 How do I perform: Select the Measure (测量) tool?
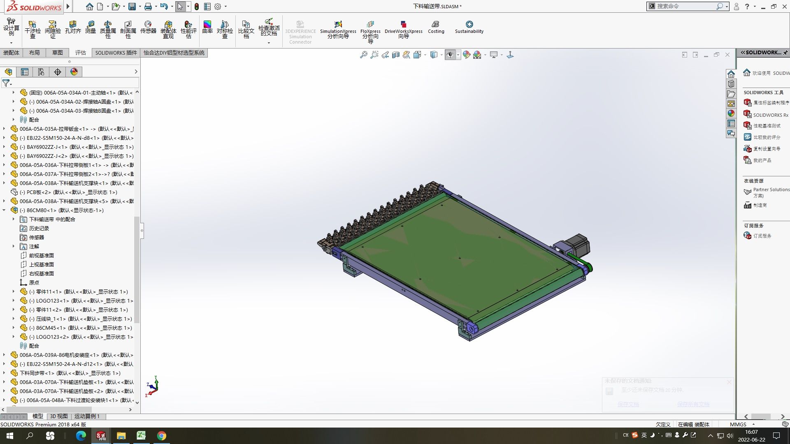tap(91, 27)
